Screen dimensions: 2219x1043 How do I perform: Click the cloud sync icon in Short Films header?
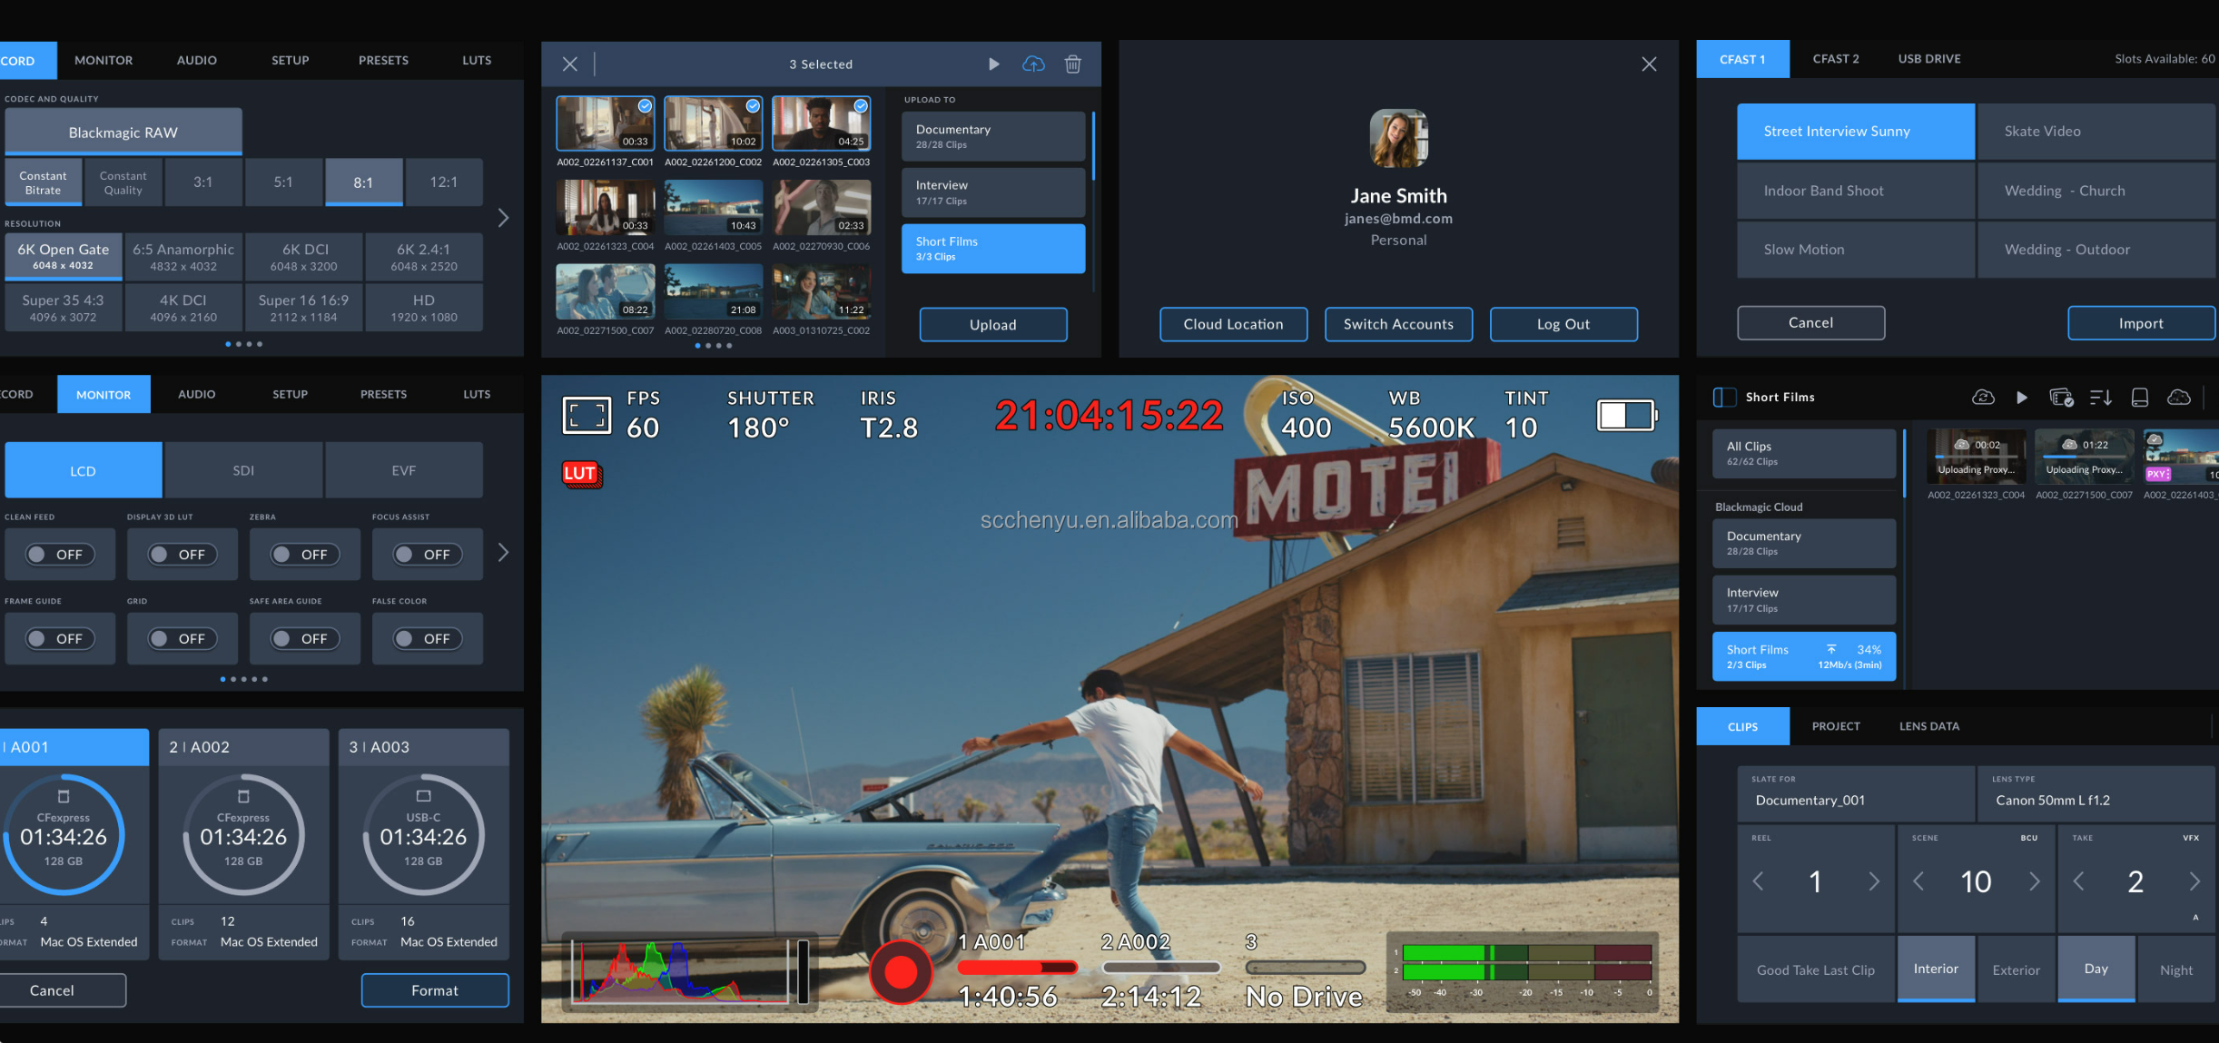1983,398
